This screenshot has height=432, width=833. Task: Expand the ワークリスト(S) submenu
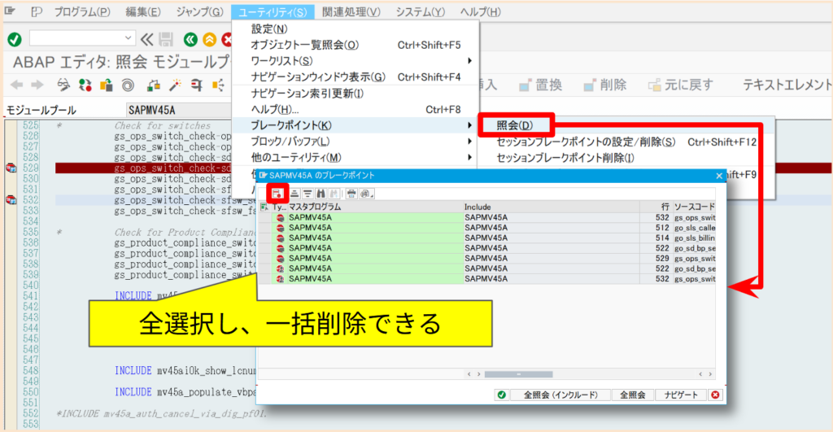coord(355,61)
